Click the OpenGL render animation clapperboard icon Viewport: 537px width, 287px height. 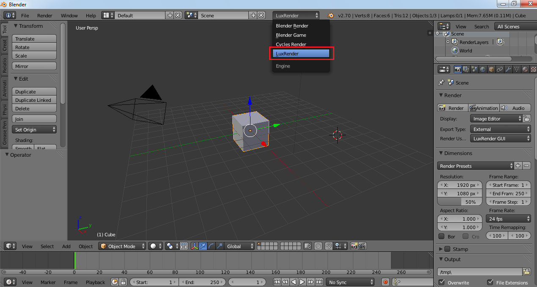pyautogui.click(x=363, y=246)
